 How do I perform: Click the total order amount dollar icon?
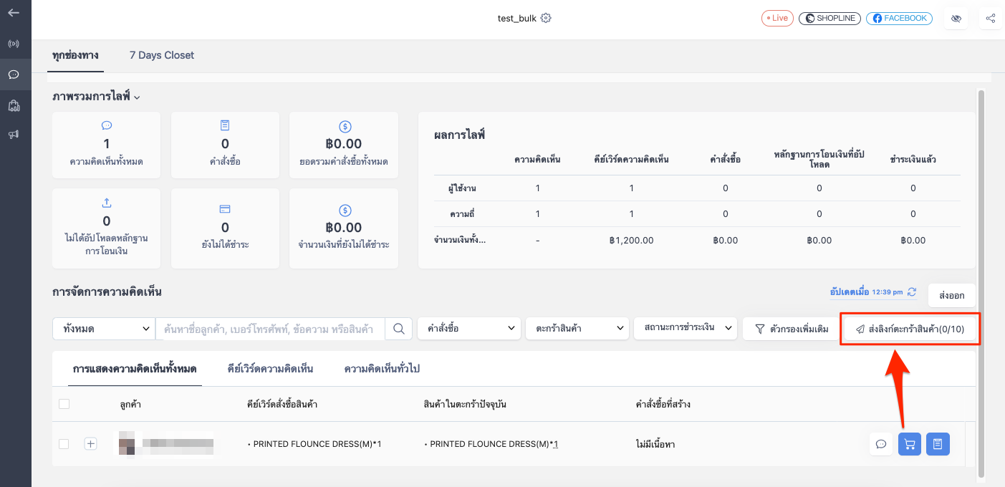[344, 126]
